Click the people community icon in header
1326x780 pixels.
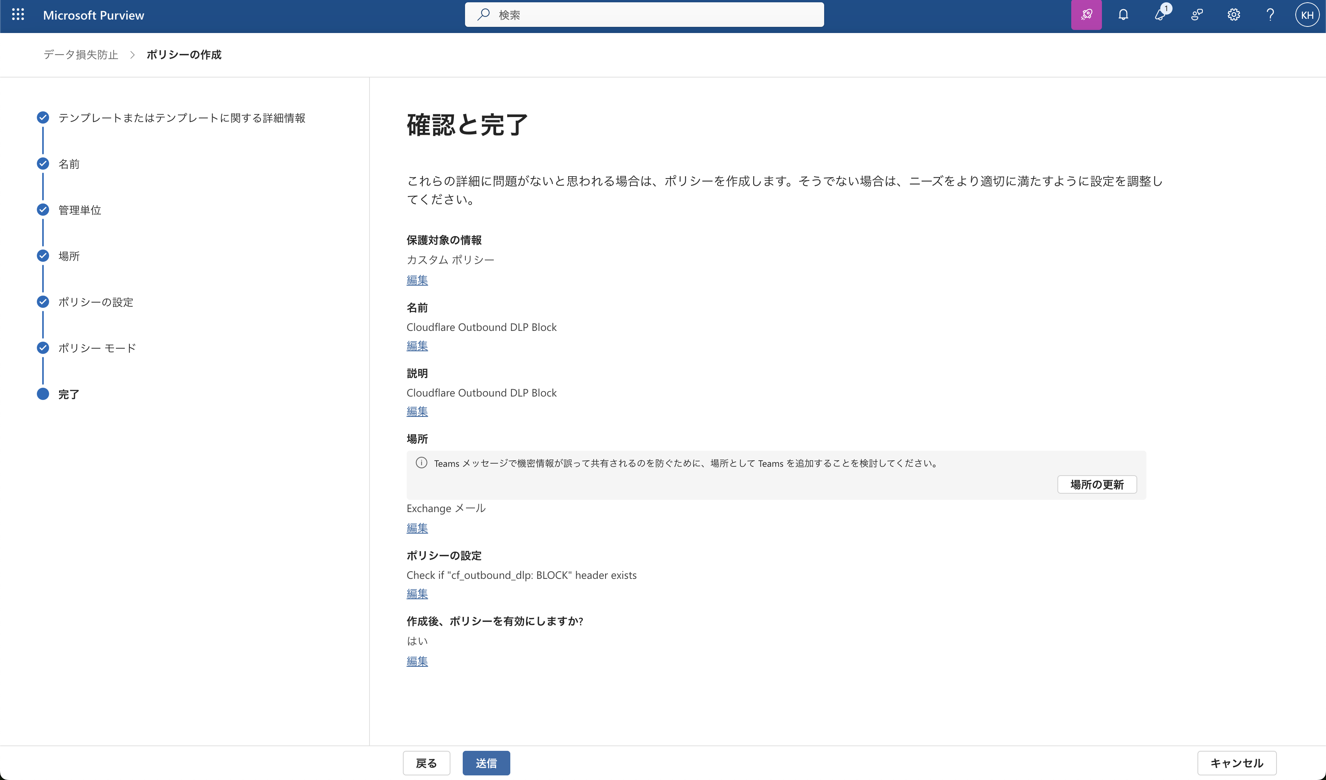(x=1197, y=15)
